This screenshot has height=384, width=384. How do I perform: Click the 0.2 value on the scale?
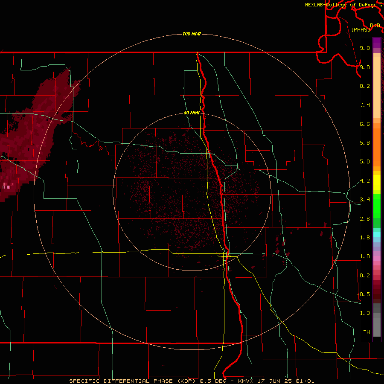[x=365, y=276]
